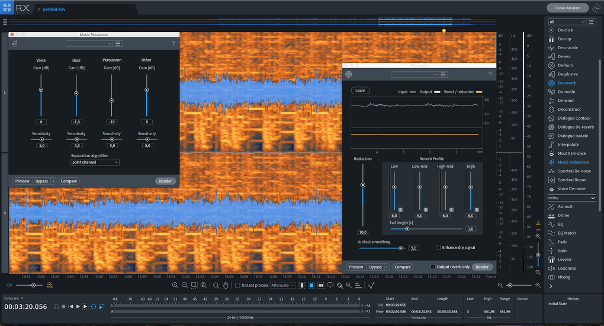604x326 pixels.
Task: Open the De-reverb preset dropdown
Action: click(x=415, y=75)
